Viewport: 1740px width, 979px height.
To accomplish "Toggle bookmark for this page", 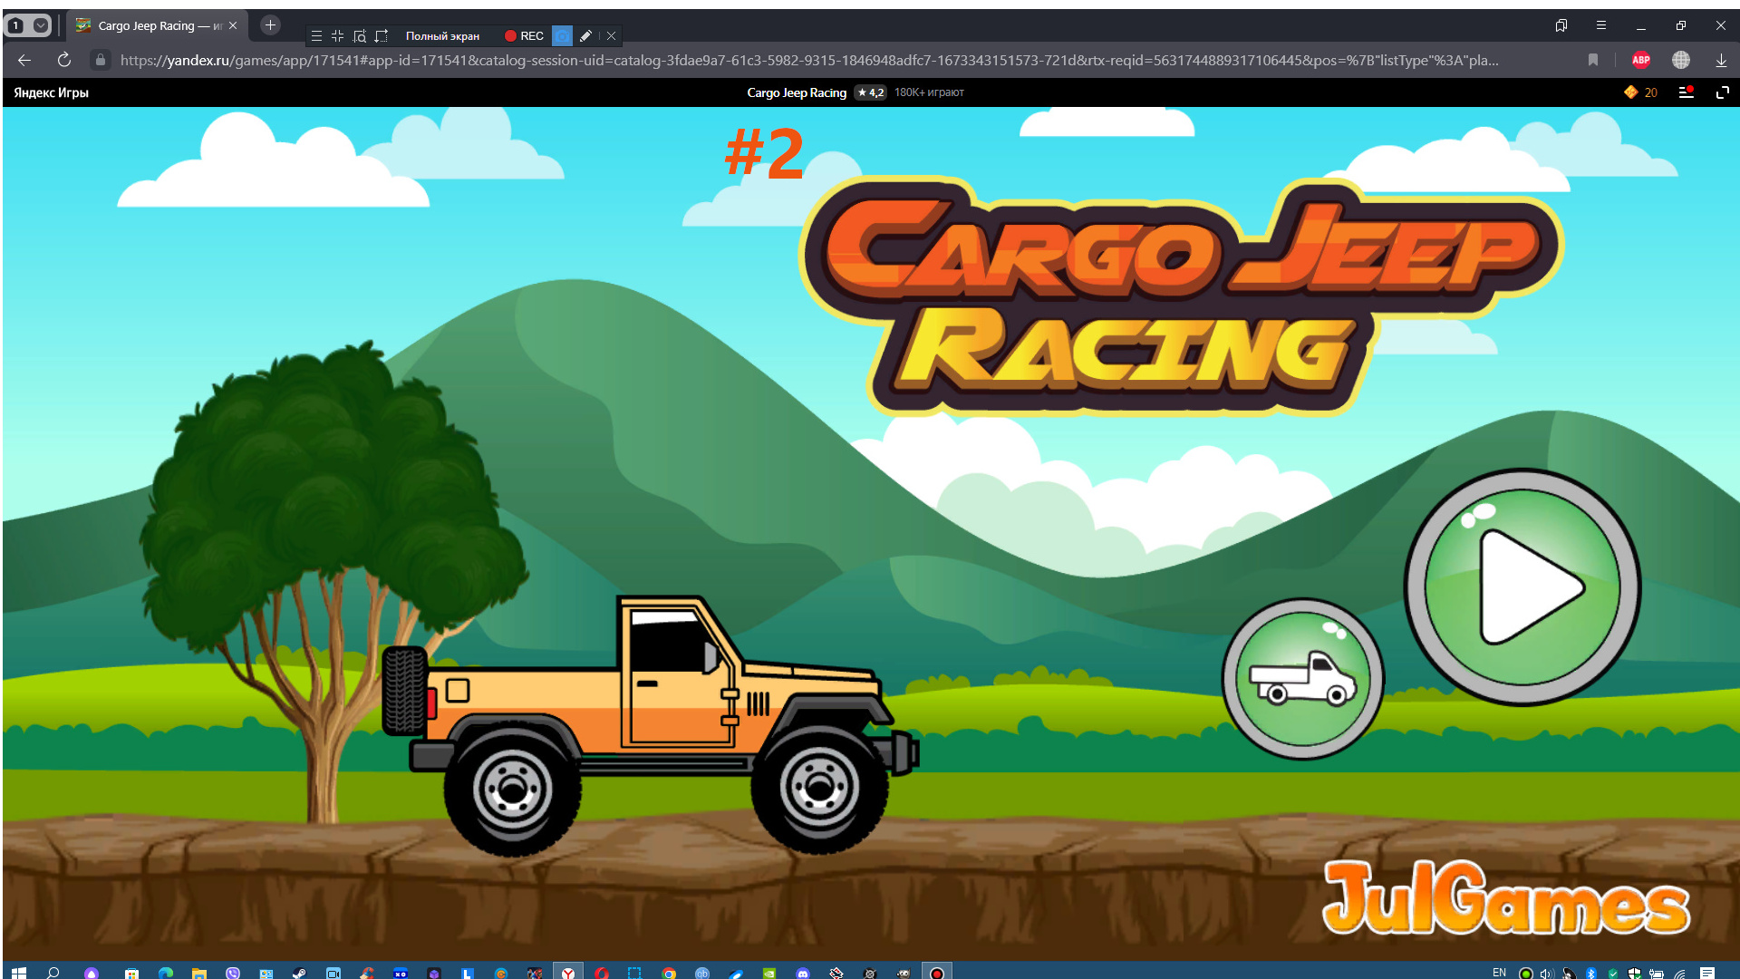I will (x=1592, y=60).
